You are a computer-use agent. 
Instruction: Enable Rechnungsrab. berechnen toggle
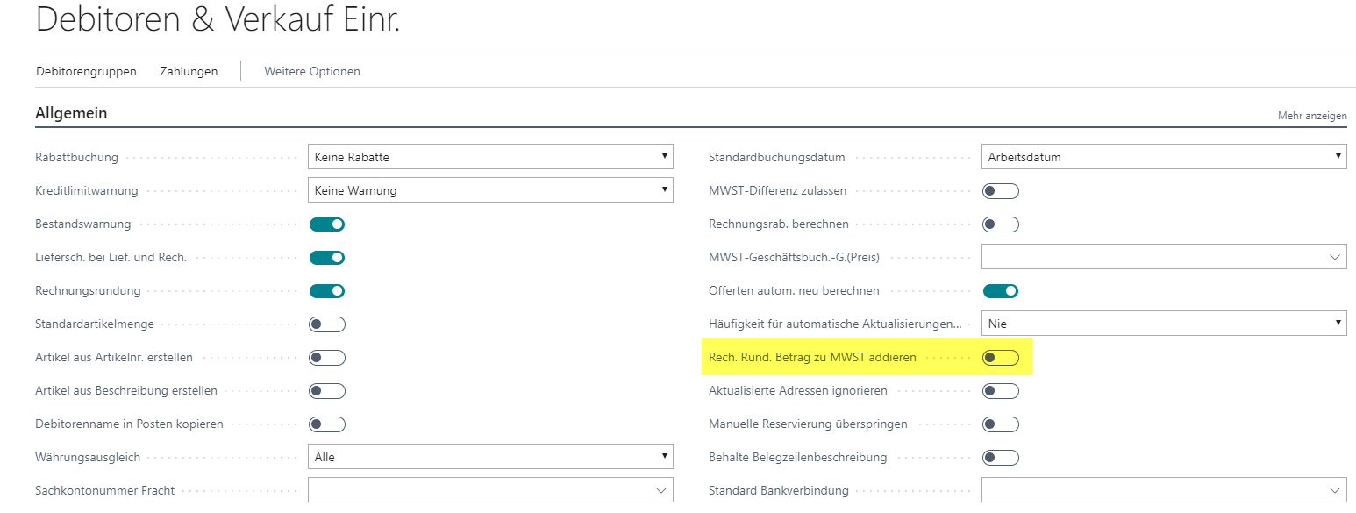pos(1001,224)
